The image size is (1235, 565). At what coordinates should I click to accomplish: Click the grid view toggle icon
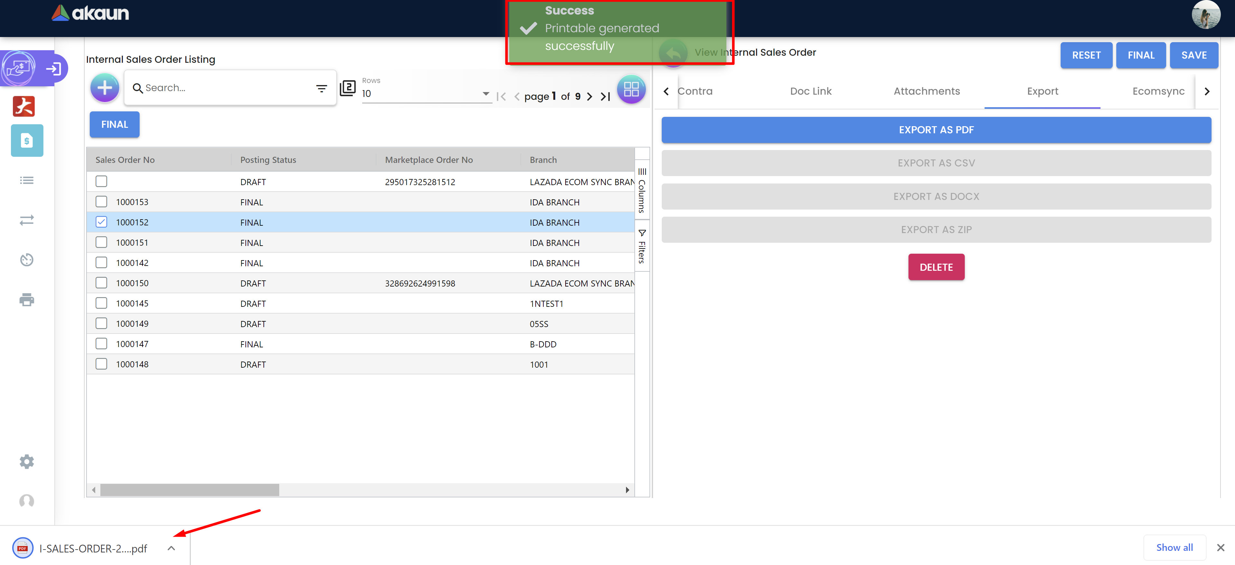coord(631,89)
